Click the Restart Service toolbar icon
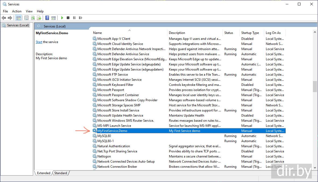The width and height of the screenshot is (318, 182). [80, 18]
